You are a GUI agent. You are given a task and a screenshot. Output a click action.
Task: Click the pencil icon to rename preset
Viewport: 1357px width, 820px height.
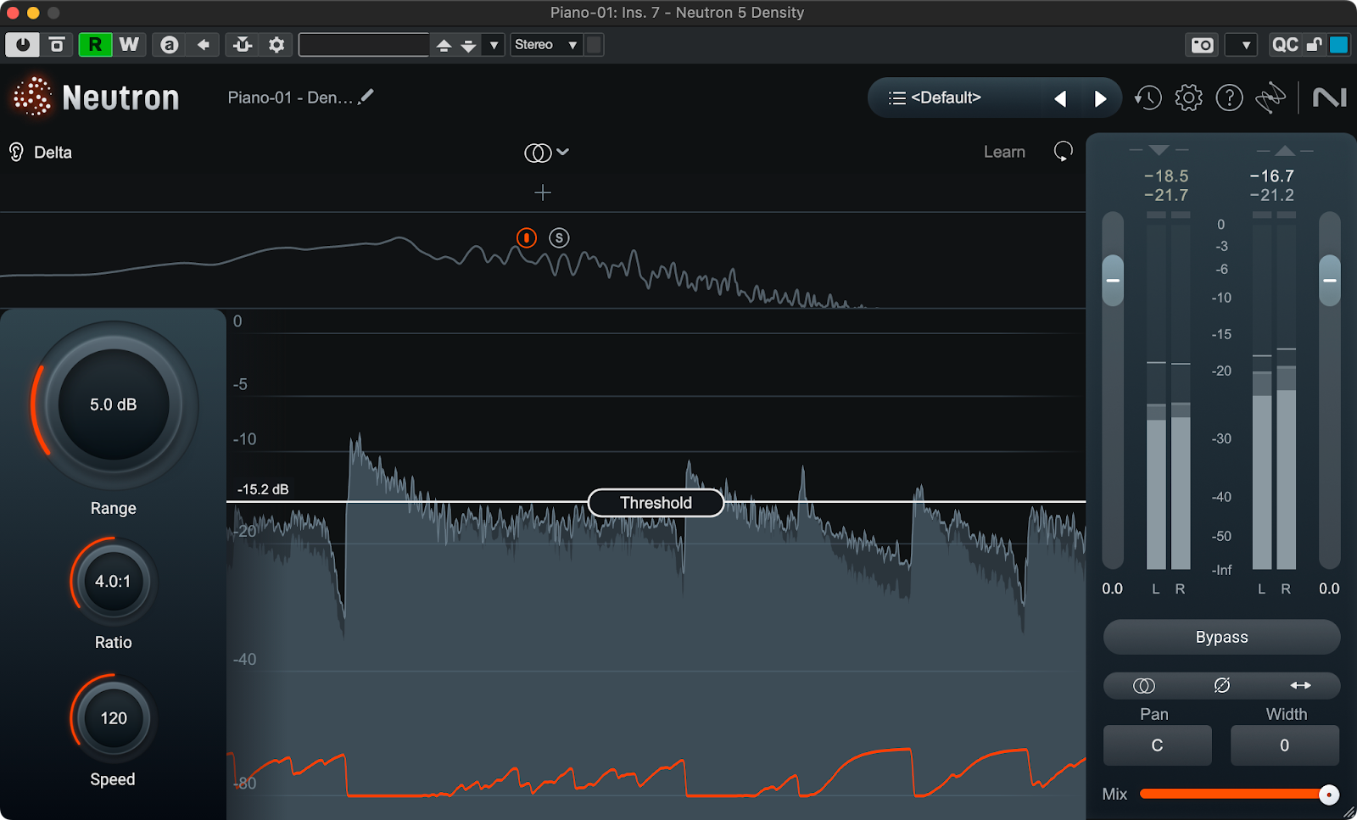(366, 98)
